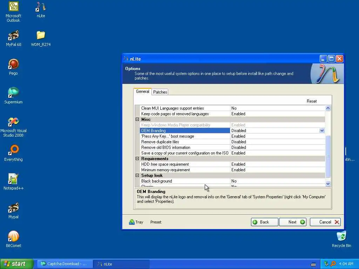Select 'HDD free space requirement' row
The height and width of the screenshot is (269, 359).
point(232,164)
